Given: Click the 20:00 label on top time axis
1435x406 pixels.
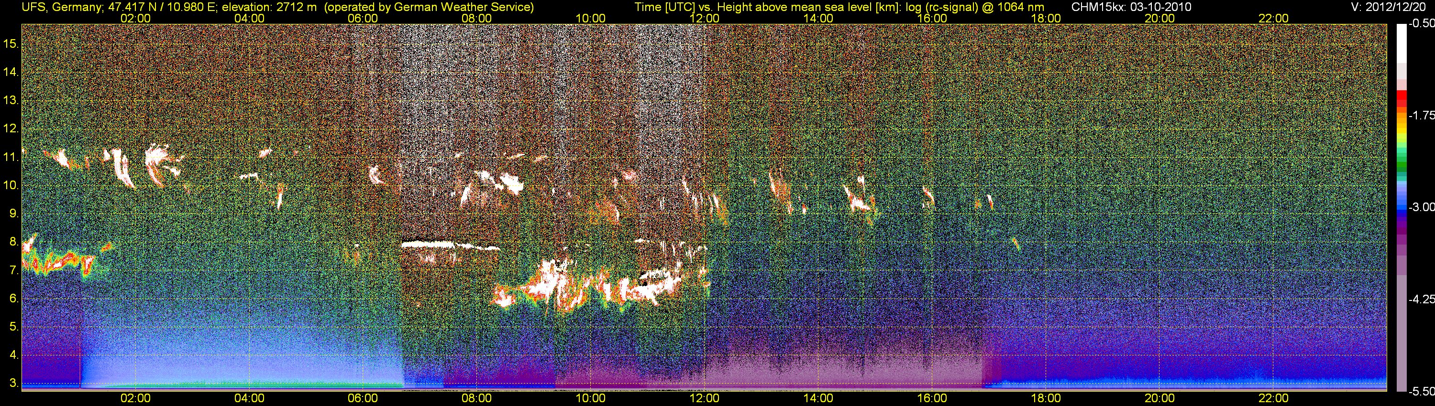Looking at the screenshot, I should point(1160,18).
